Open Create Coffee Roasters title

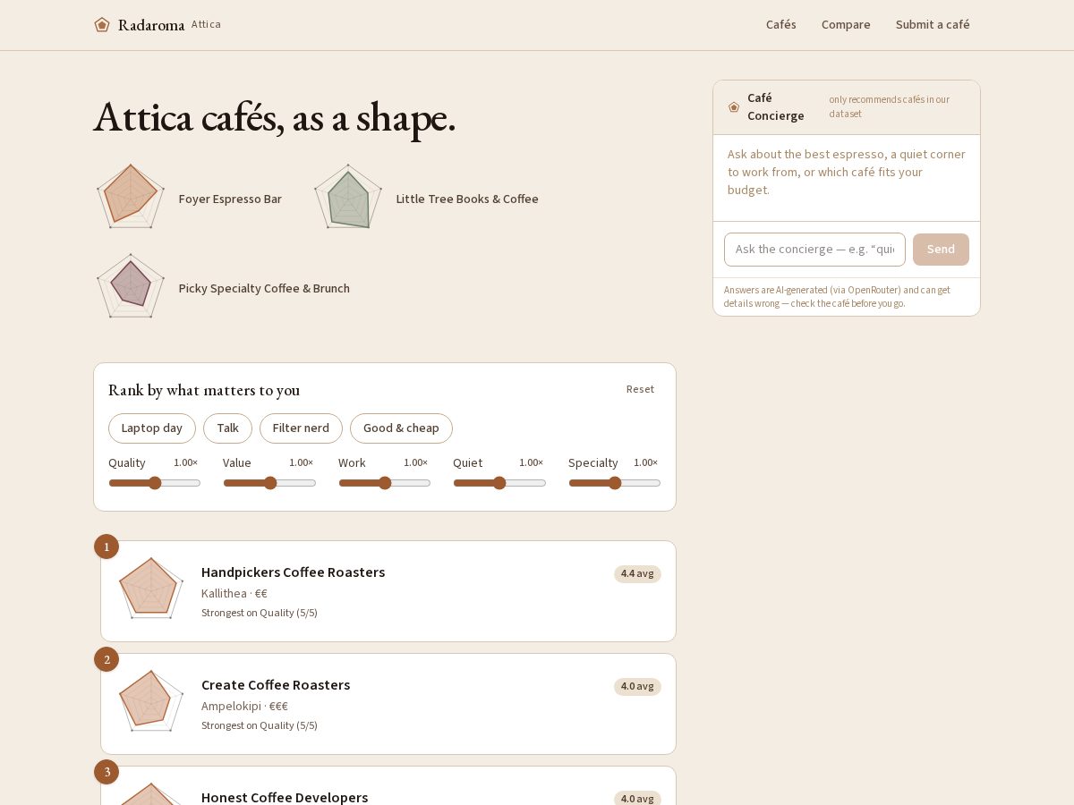click(276, 685)
